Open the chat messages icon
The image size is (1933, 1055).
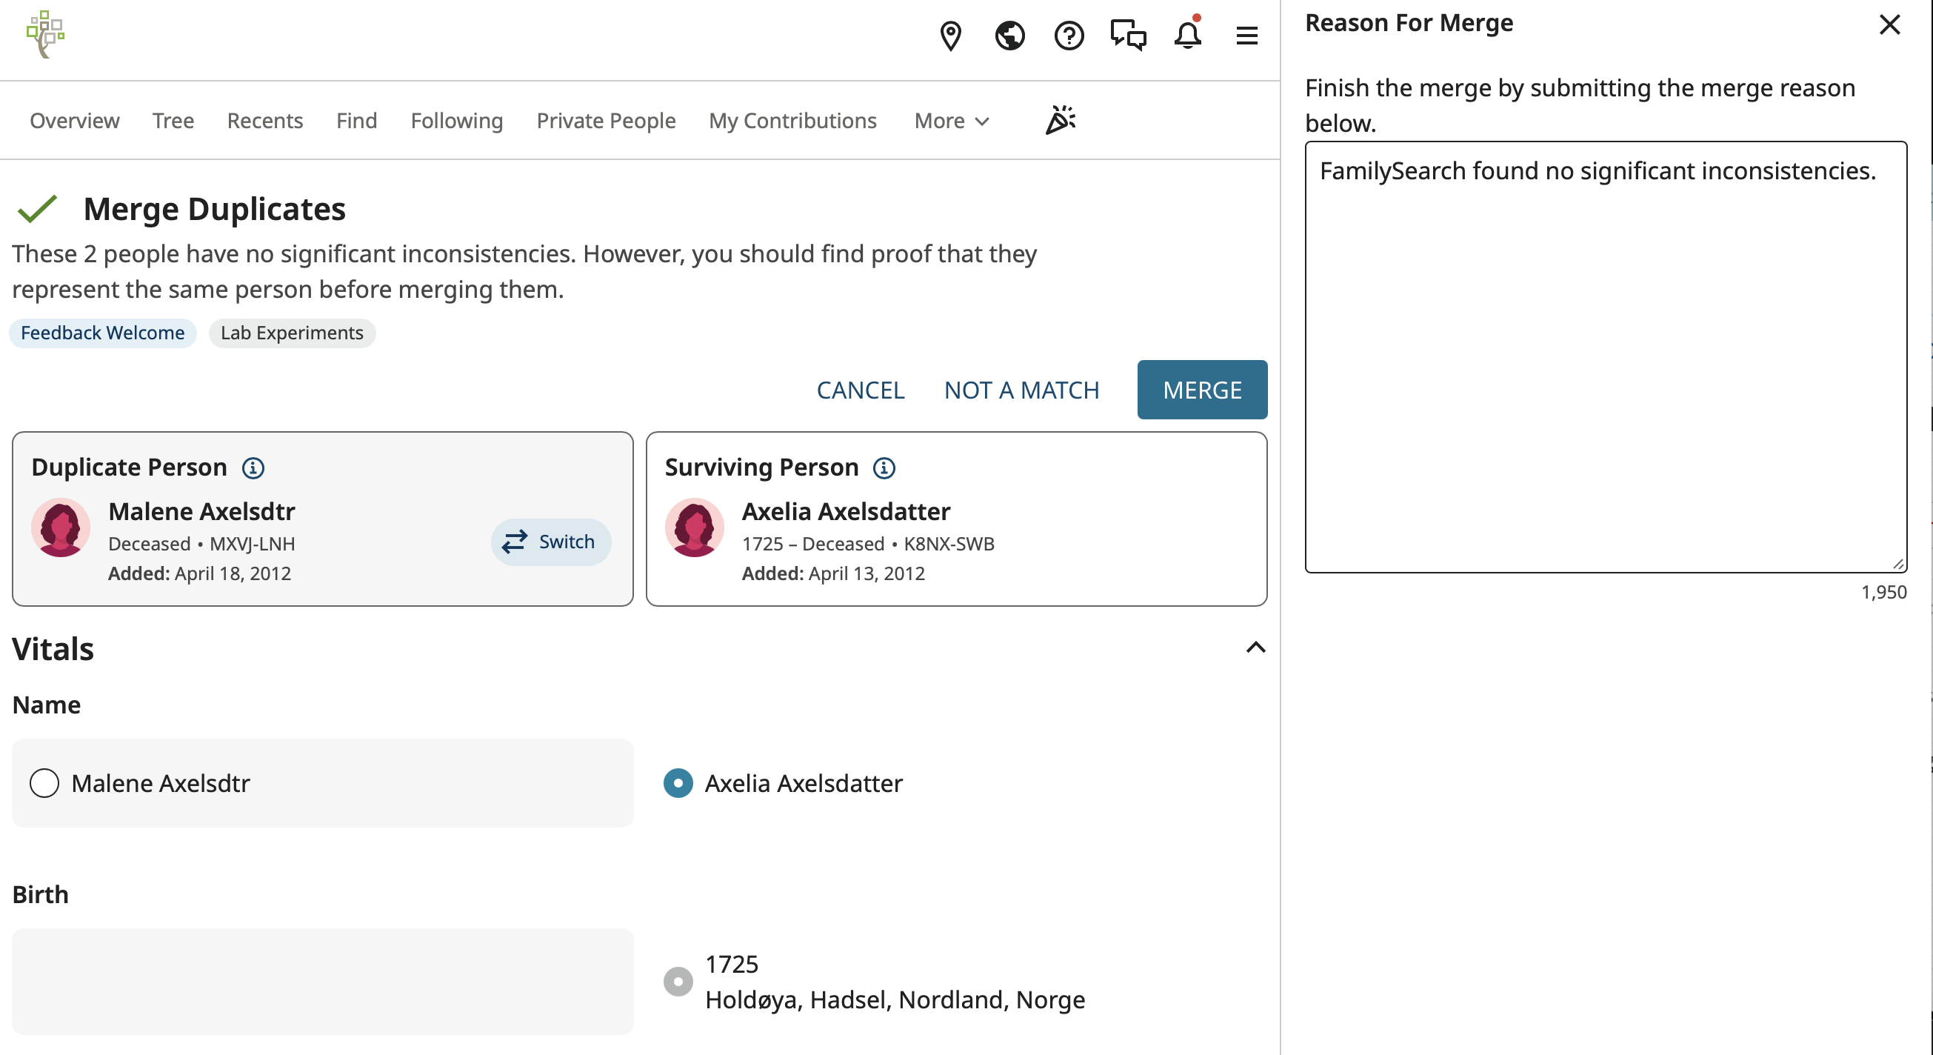(x=1127, y=36)
